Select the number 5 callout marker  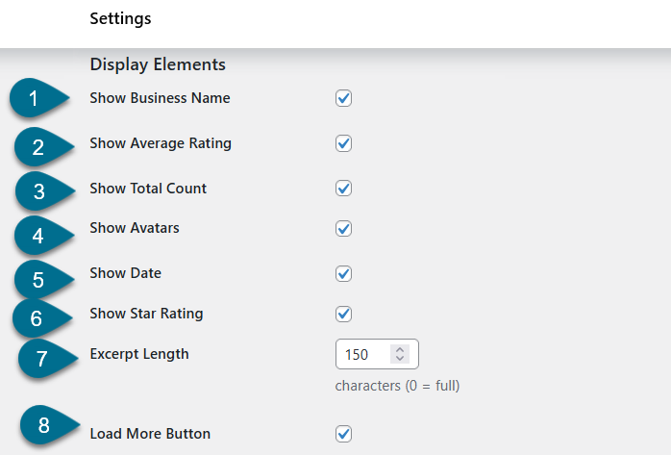pyautogui.click(x=39, y=279)
